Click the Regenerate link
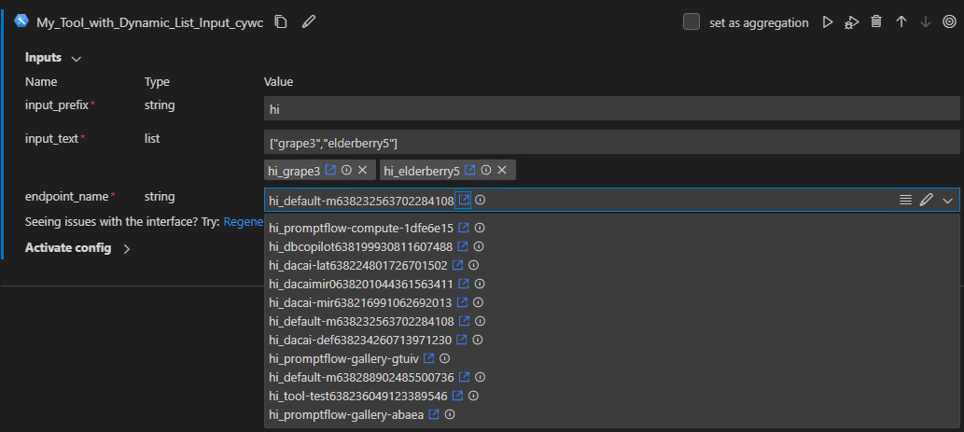Screen dimensions: 964x432 click(x=244, y=223)
